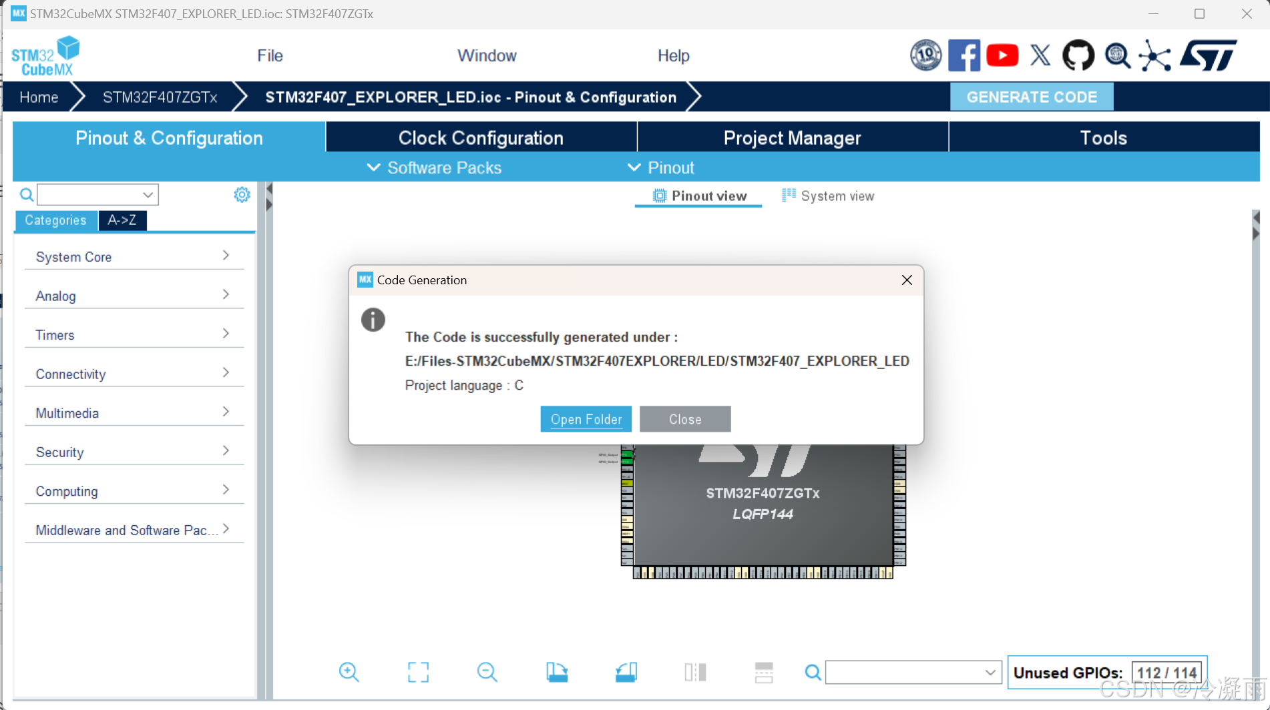Close the Code Generation dialog with X
1270x710 pixels.
[x=907, y=280]
